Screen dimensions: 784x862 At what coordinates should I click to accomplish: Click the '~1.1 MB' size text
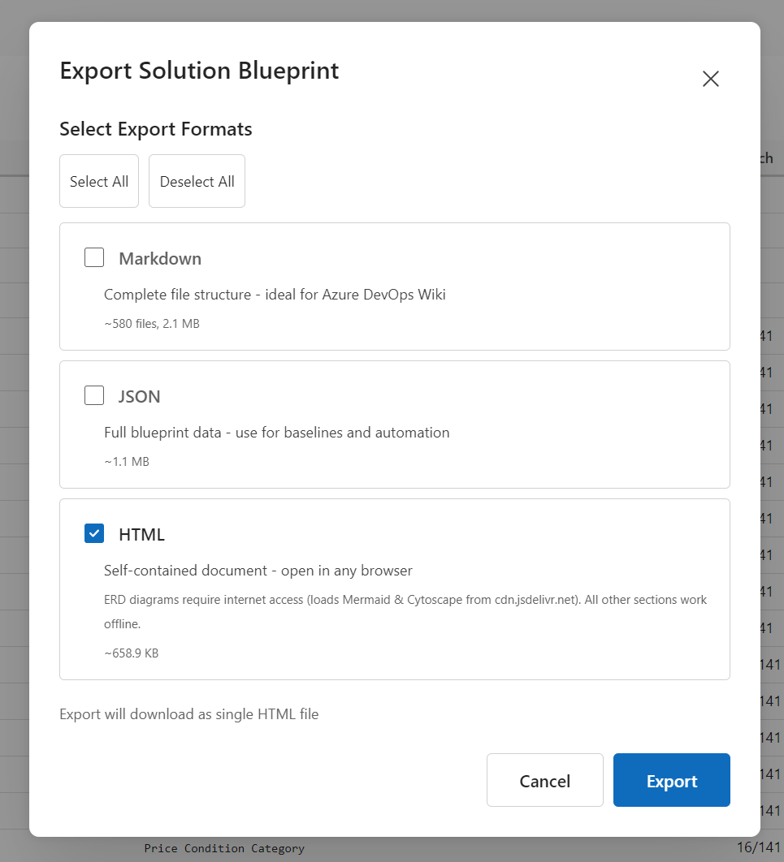127,462
